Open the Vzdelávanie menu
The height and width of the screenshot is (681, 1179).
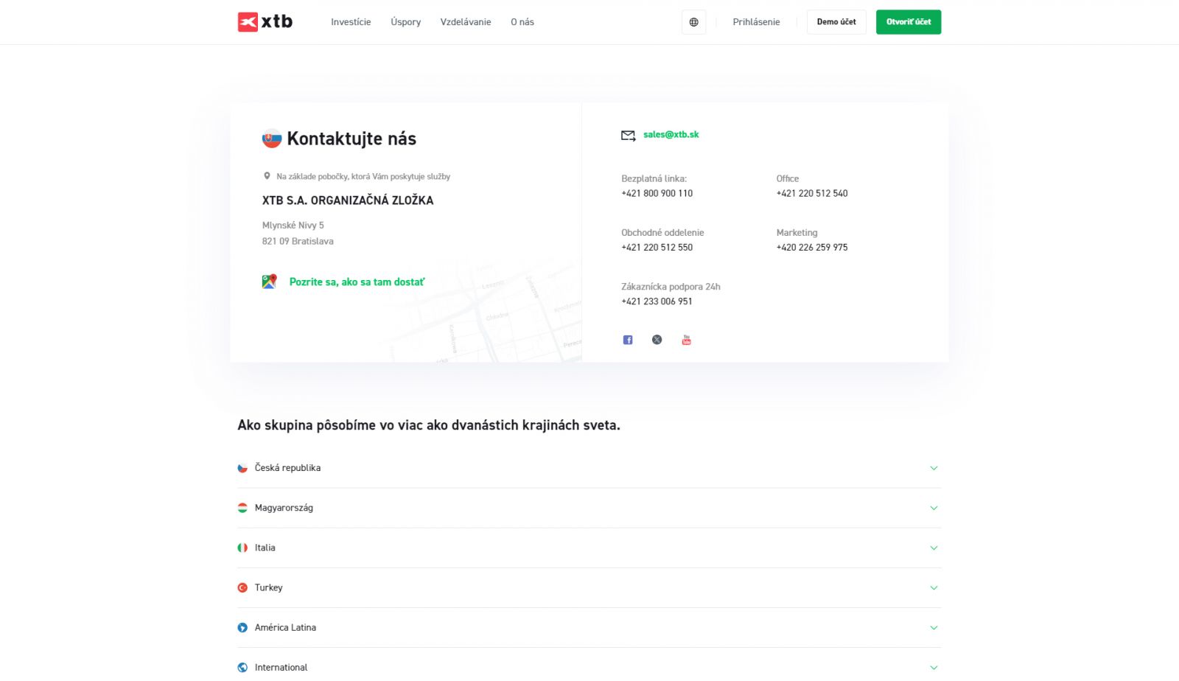pos(466,22)
